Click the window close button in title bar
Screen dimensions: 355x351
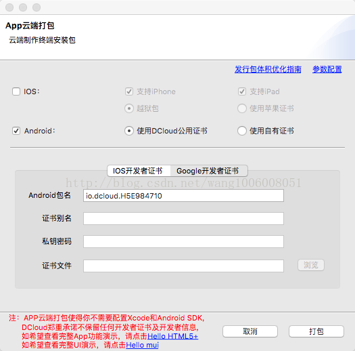coord(9,7)
